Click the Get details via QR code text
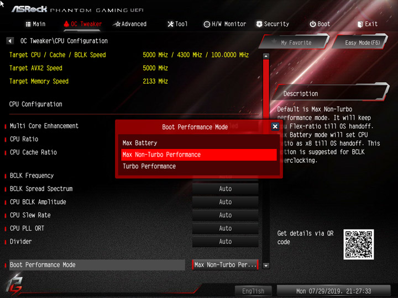This screenshot has width=398, height=298. coord(305,237)
